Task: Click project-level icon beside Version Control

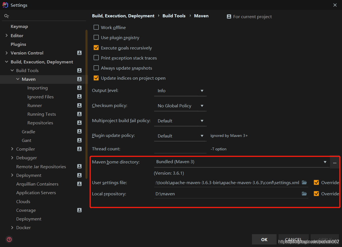Action: [79, 53]
